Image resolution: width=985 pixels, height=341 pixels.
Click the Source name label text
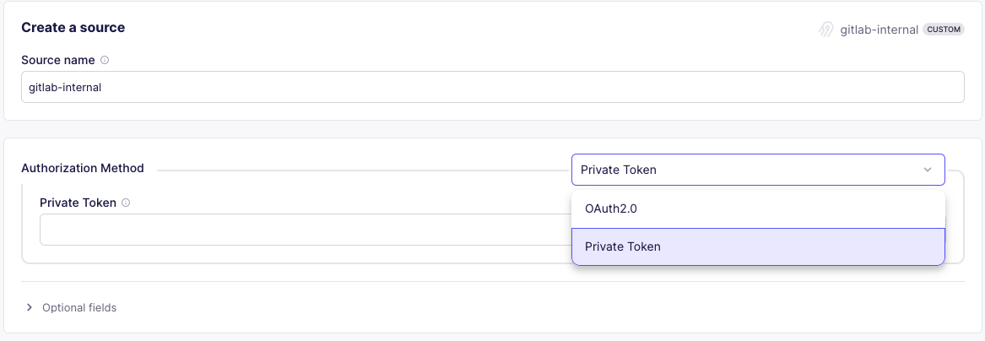57,61
